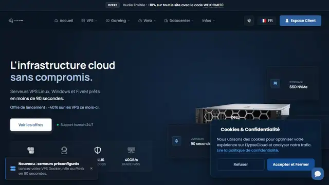The image size is (329, 185).
Task: Click the server icon in the Nouveau notification
Action: click(13, 169)
